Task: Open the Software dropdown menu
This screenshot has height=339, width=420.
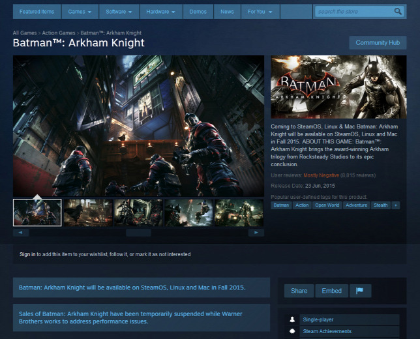Action: [119, 12]
